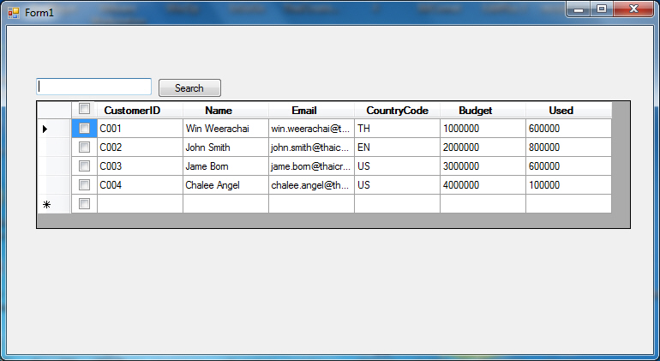
Task: Click the john.smith email cell
Action: coord(311,147)
